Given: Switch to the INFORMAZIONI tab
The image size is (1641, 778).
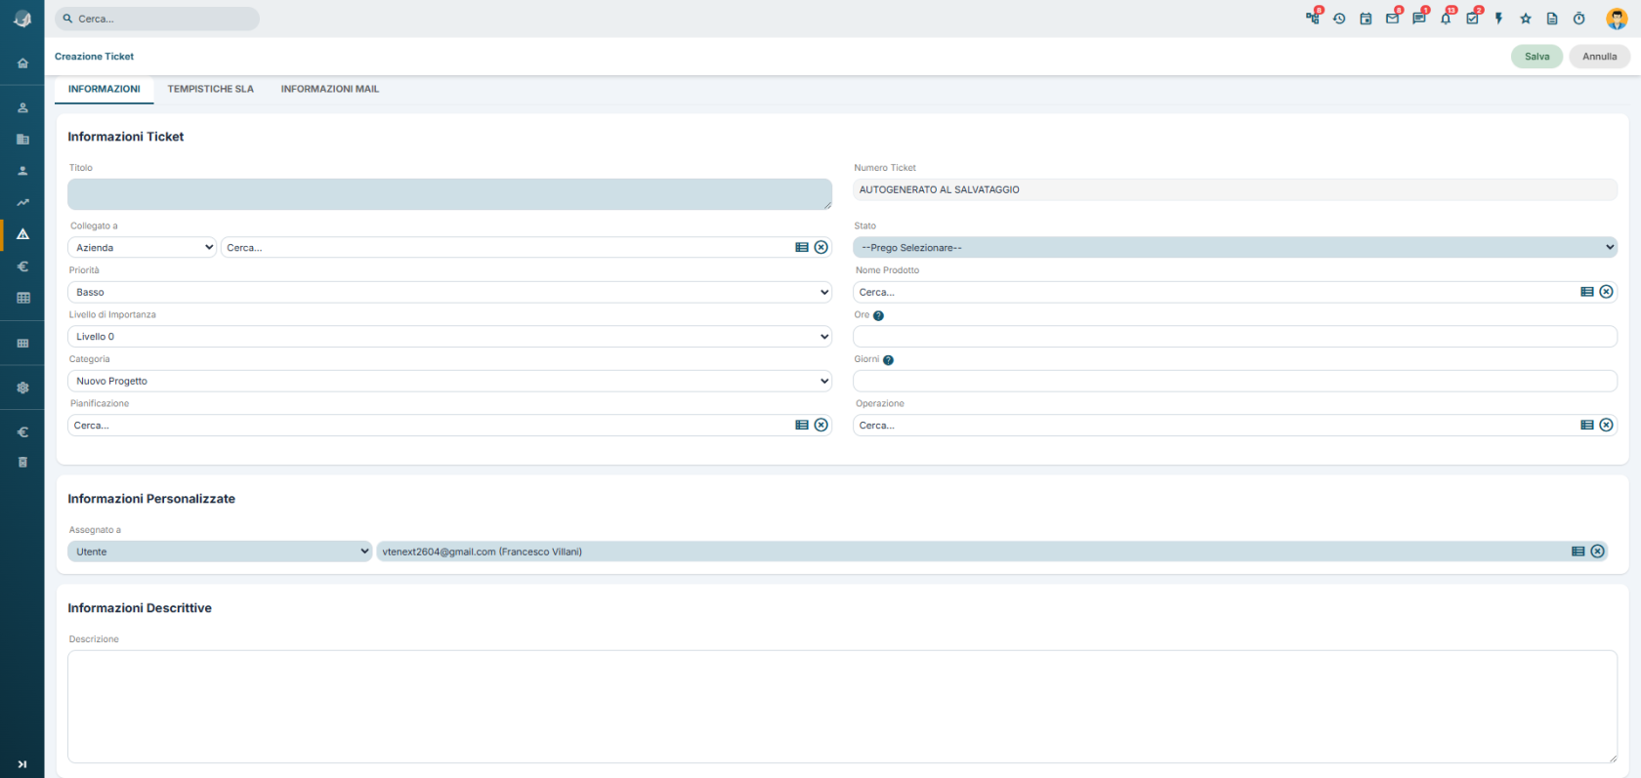Looking at the screenshot, I should click(x=105, y=89).
